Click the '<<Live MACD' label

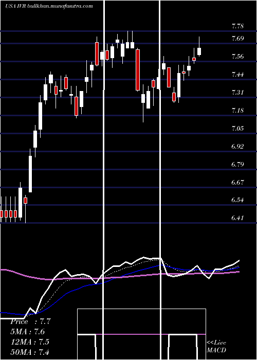[x=216, y=347]
